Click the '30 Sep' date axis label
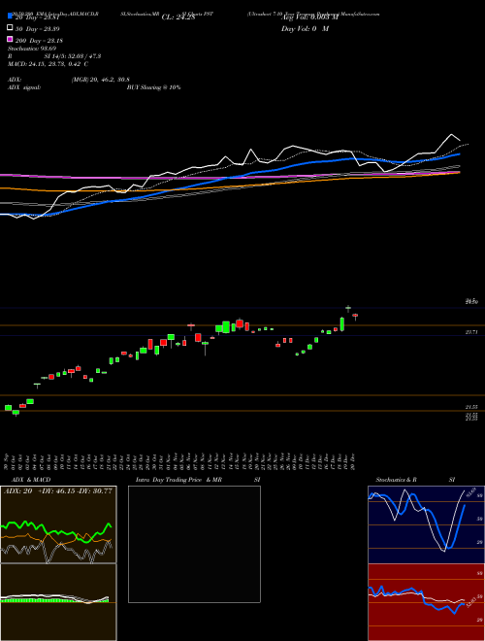485x641 pixels. 8,461
